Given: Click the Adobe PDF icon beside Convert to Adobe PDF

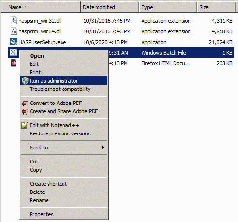Looking at the screenshot, I should (25, 103).
